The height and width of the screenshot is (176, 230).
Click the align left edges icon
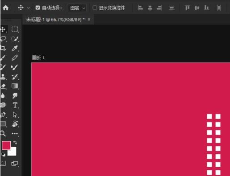click(140, 8)
